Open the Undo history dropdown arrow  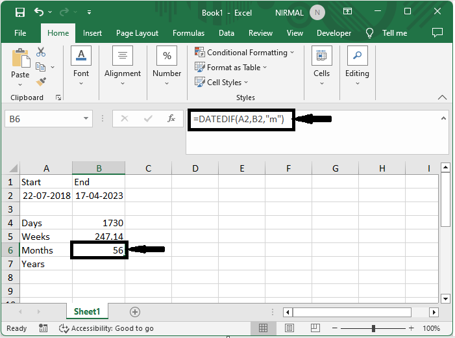click(x=50, y=12)
